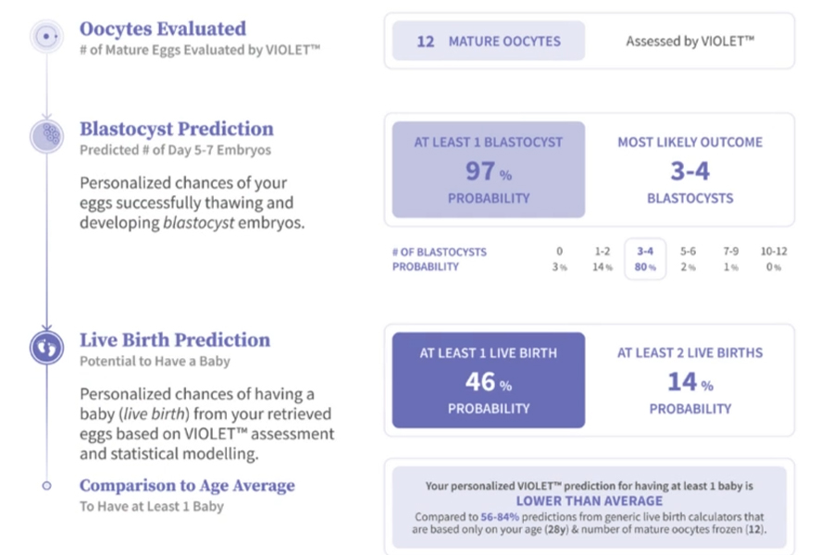
Task: Click the At Least 1 Blastocyst card
Action: (x=488, y=170)
